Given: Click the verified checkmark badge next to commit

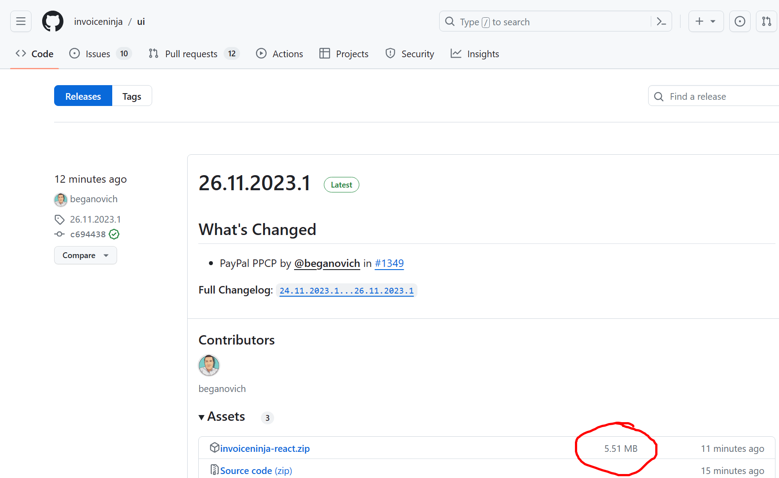Looking at the screenshot, I should click(114, 234).
